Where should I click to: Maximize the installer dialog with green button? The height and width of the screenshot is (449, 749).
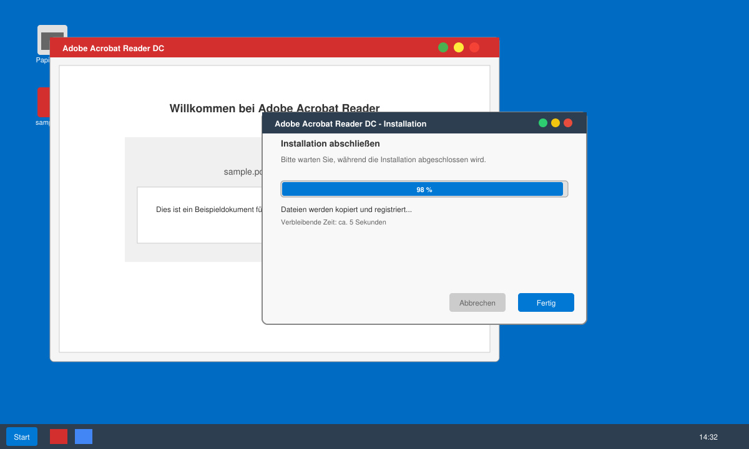[x=543, y=123]
